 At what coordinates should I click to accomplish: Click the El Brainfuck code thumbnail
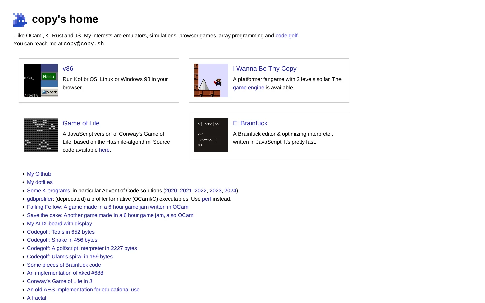click(211, 135)
